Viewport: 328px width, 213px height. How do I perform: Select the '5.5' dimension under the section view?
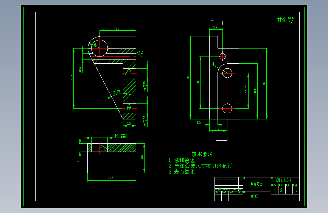pos(129,124)
